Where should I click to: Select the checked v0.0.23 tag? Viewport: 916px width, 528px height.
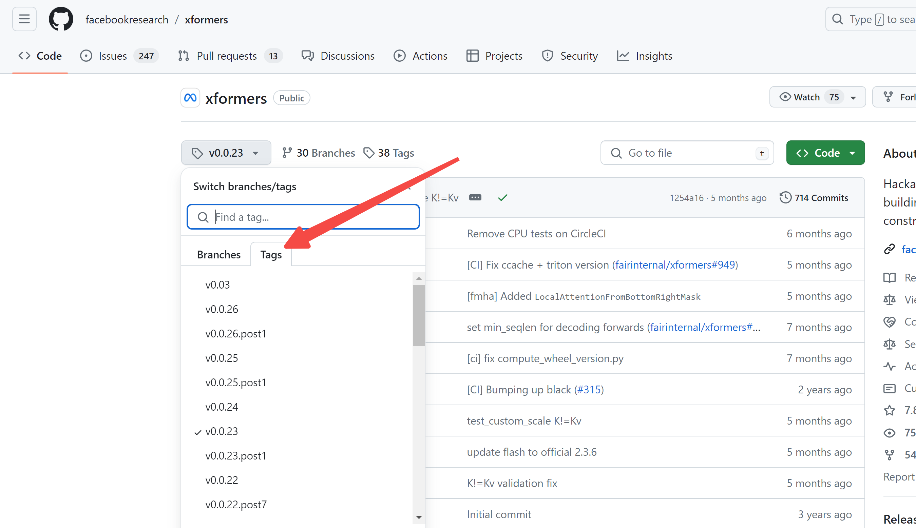(222, 432)
